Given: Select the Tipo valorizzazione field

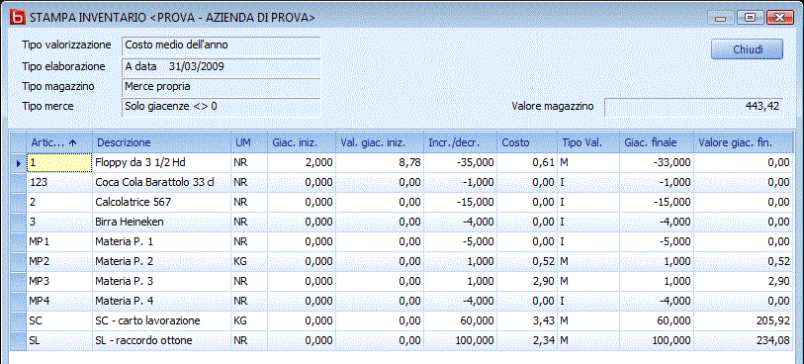Looking at the screenshot, I should tap(222, 45).
